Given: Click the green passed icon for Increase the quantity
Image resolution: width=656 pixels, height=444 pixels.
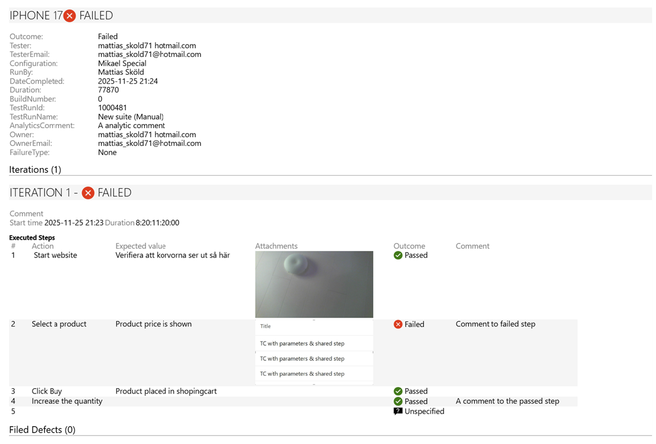Looking at the screenshot, I should point(398,401).
